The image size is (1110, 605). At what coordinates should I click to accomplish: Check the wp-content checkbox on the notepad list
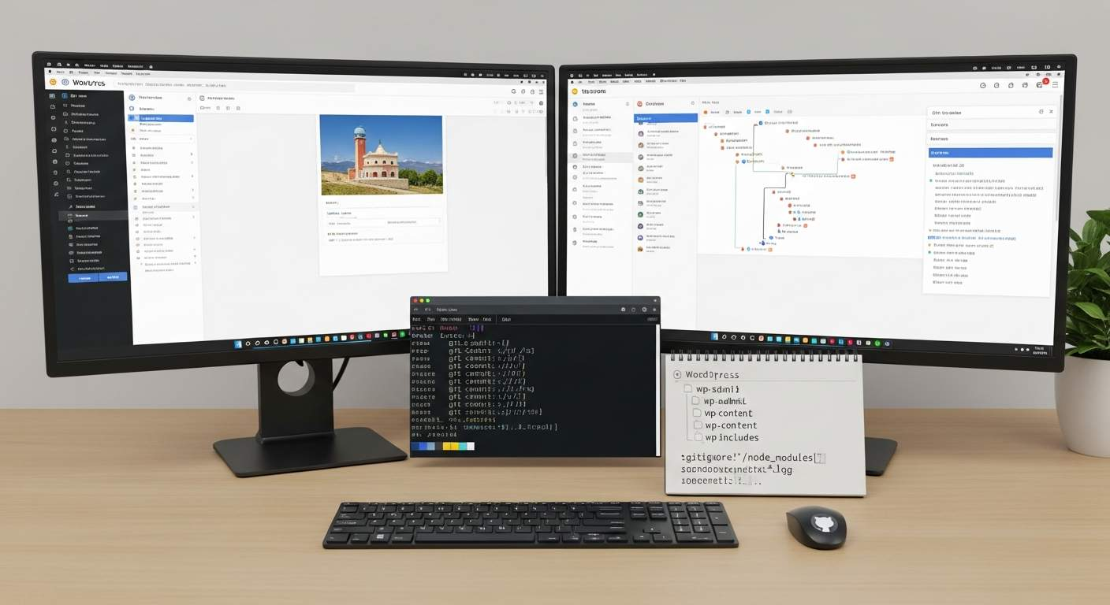(x=698, y=413)
